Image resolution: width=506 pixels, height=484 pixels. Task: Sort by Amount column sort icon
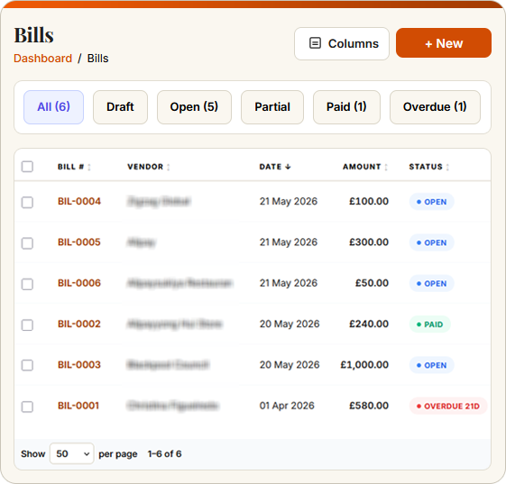click(x=386, y=167)
